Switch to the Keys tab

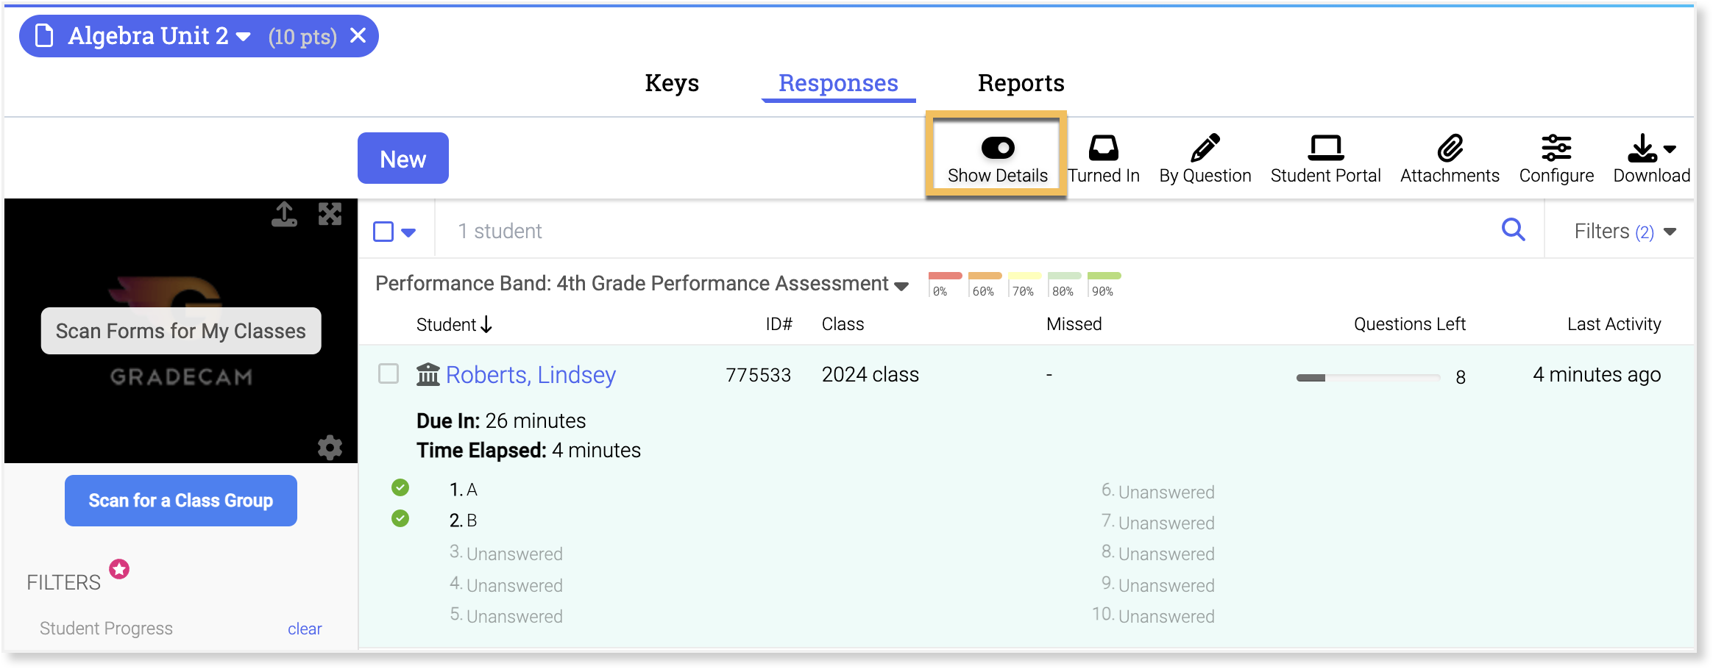[672, 83]
